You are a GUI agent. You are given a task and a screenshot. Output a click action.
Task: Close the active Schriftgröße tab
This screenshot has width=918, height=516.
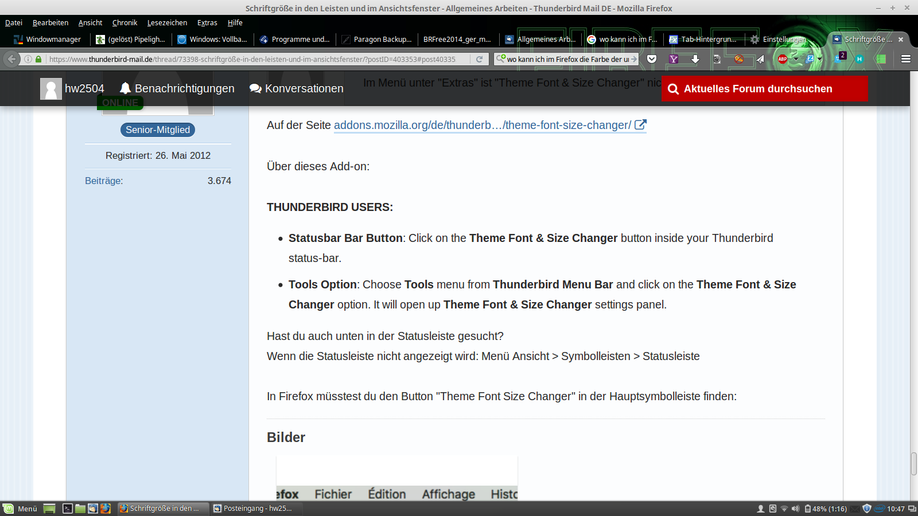[901, 40]
